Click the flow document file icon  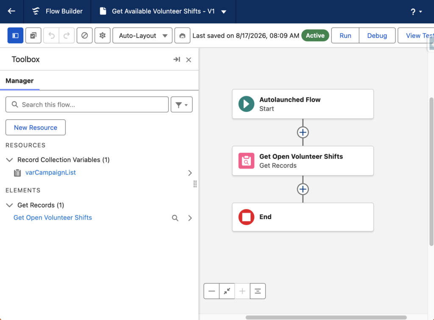(103, 11)
